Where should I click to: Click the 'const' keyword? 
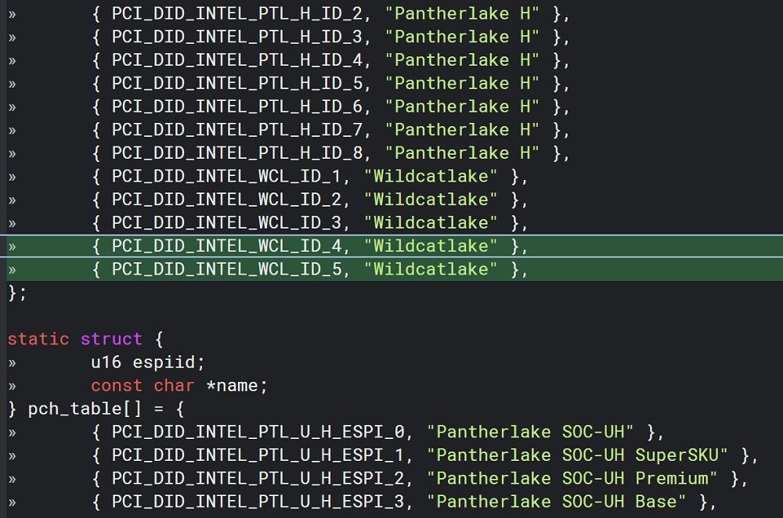click(x=117, y=386)
